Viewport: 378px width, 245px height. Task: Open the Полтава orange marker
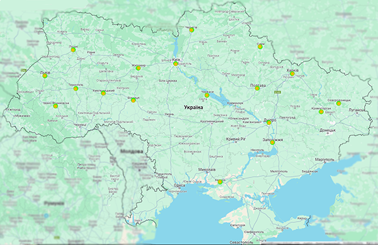(257, 88)
